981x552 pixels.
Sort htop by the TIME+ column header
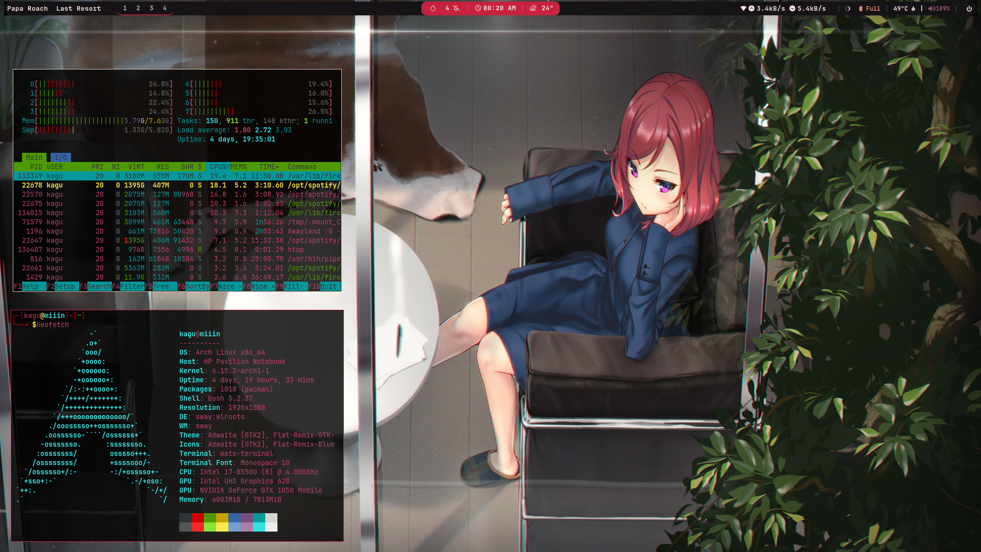point(269,167)
